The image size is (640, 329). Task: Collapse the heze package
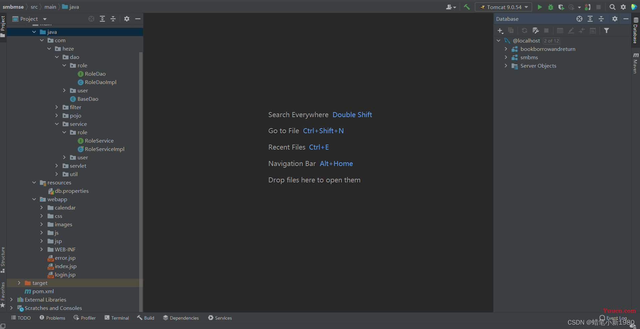point(49,49)
